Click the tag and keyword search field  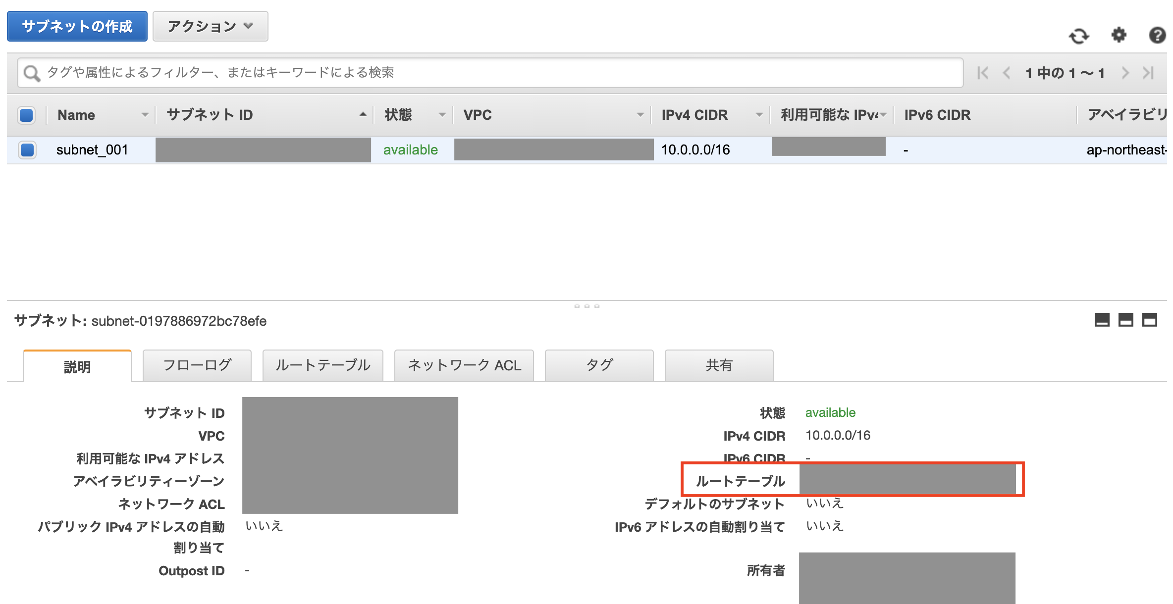[490, 73]
